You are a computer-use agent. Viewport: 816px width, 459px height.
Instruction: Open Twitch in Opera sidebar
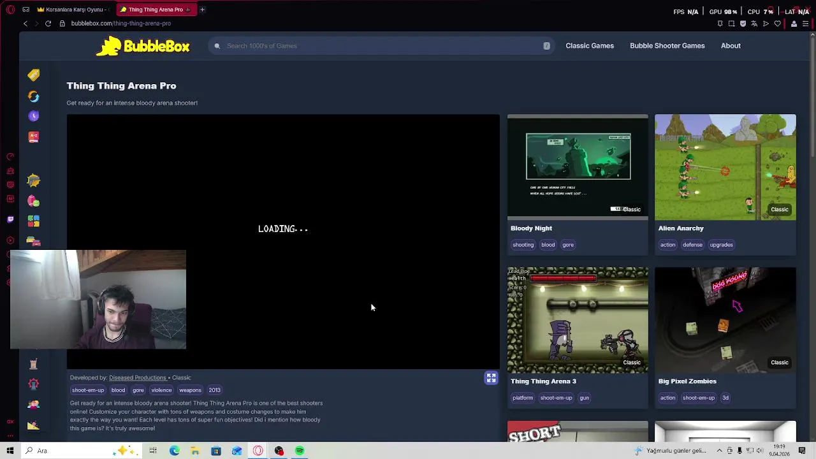tap(10, 219)
